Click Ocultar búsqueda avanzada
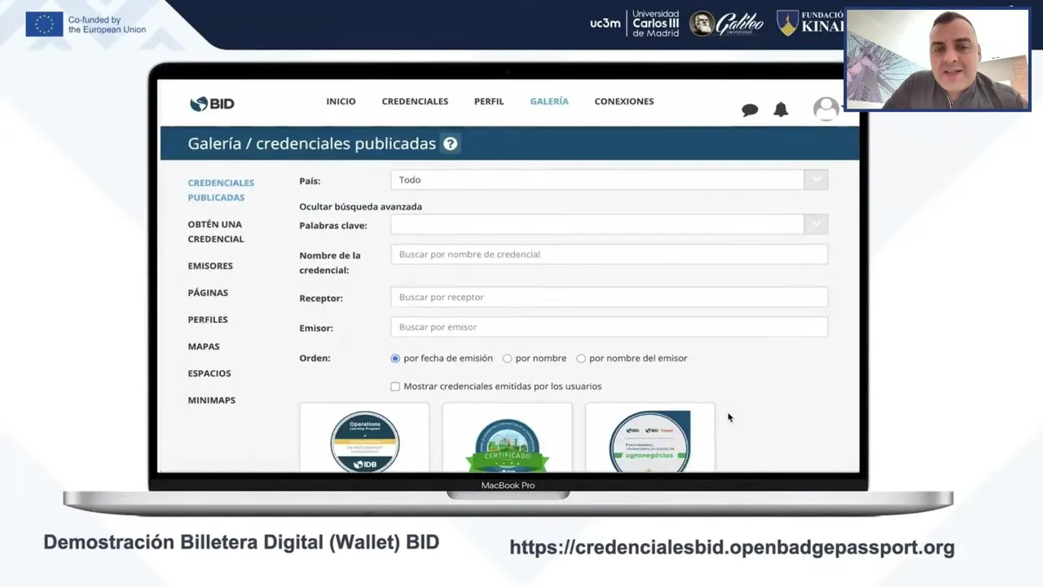Viewport: 1043px width, 587px height. [360, 207]
